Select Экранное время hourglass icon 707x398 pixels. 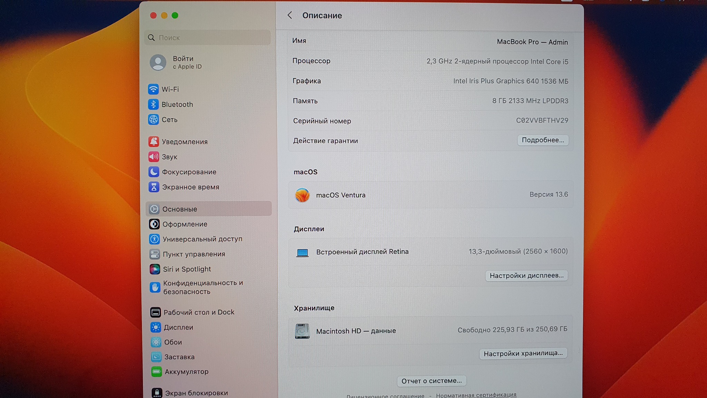tap(154, 187)
